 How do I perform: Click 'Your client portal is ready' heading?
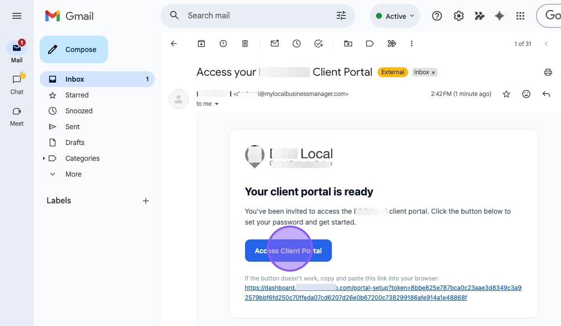pos(309,191)
